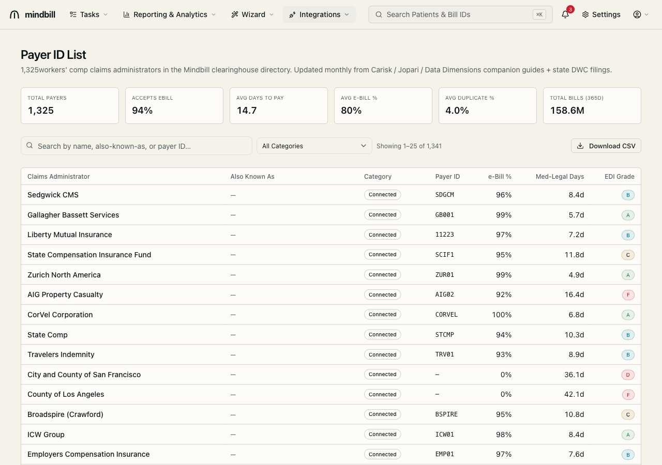Screen dimensions: 662x465
Task: Sort by the e-Bill % column header
Action: click(500, 176)
